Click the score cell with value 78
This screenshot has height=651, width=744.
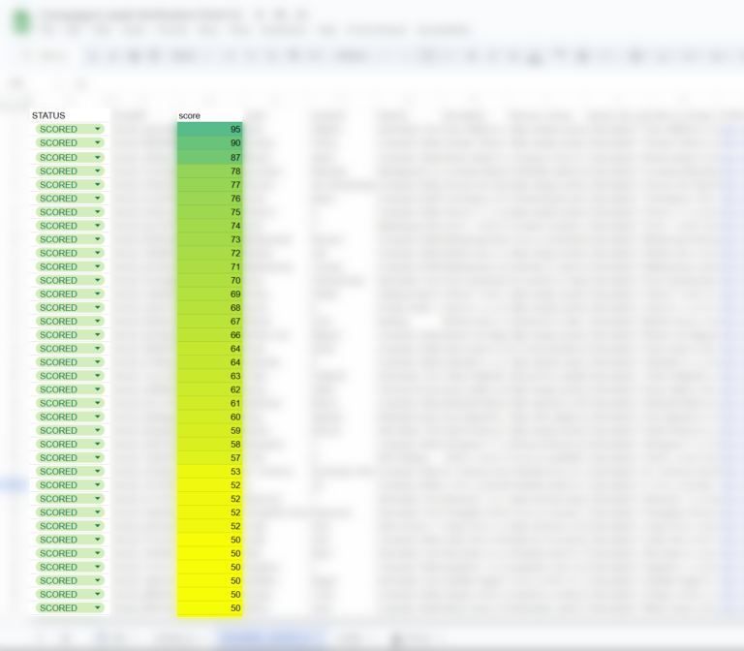pos(209,170)
